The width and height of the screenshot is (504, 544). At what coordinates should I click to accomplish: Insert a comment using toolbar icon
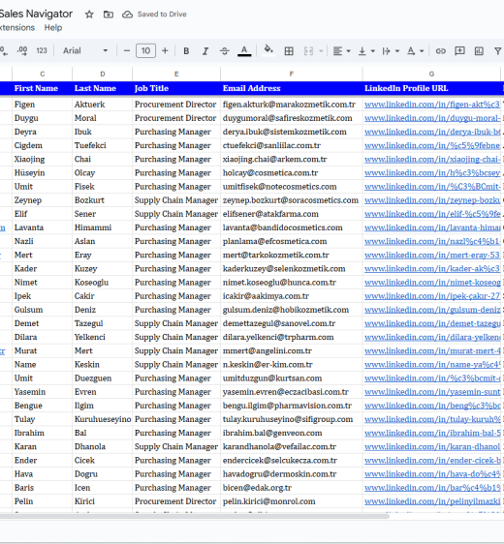point(459,51)
